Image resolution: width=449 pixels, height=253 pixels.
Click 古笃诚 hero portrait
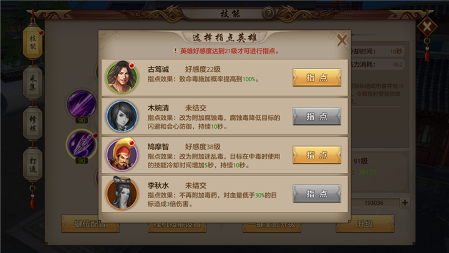(x=122, y=77)
